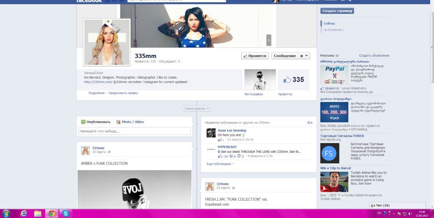
Task: Open Jesse Lee Denning profile link
Action: tap(232, 130)
